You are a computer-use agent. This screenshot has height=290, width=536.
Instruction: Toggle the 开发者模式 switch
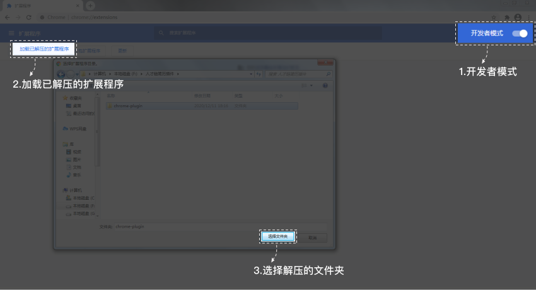520,33
